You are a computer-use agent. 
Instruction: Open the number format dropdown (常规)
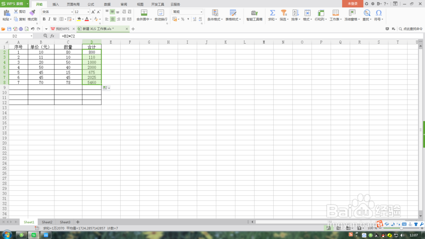tap(201, 12)
